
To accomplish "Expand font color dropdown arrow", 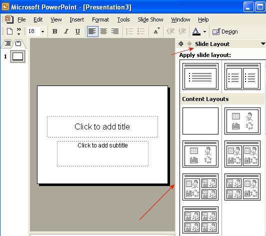I will click(205, 31).
